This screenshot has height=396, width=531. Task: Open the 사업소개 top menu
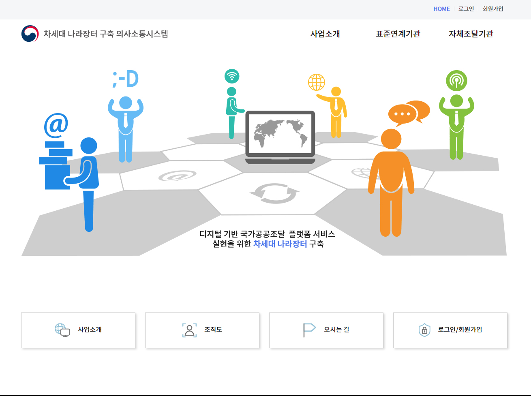(x=325, y=34)
